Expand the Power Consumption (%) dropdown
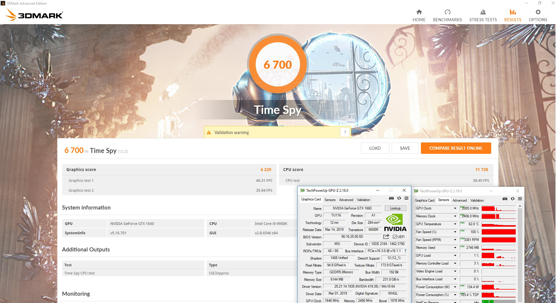Screen dimensions: 556x303 455,295
